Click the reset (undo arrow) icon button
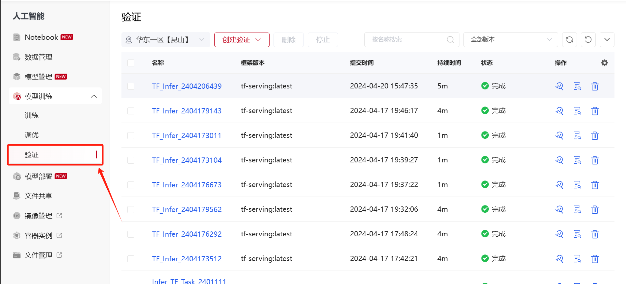 click(x=588, y=40)
